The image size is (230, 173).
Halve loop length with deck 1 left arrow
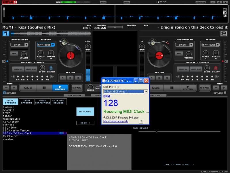point(13,76)
